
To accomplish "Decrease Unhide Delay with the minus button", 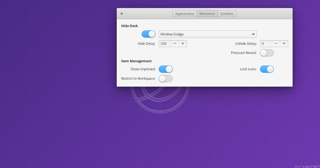I will pyautogui.click(x=276, y=43).
